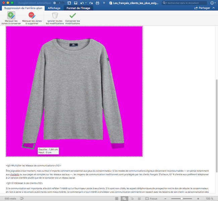Click the left sleeve green marked cuff

tap(29, 146)
